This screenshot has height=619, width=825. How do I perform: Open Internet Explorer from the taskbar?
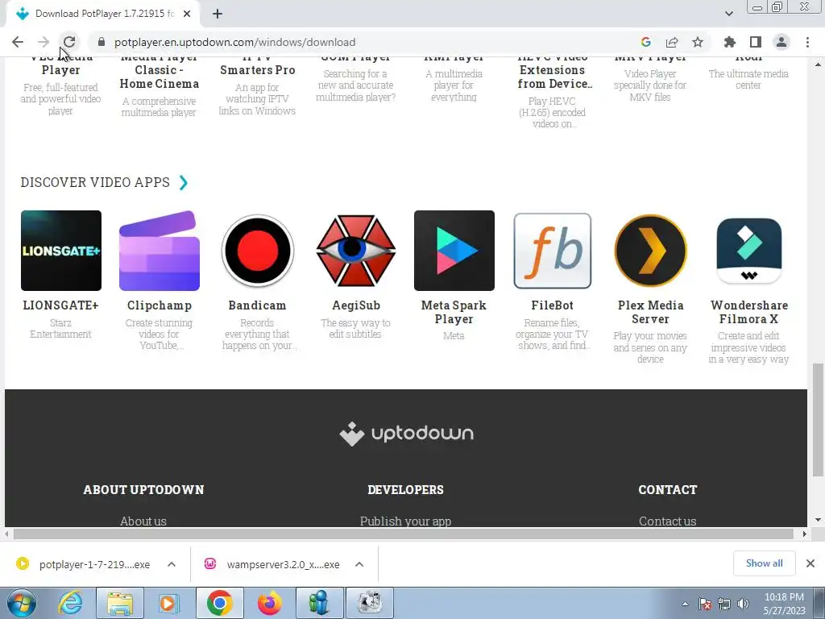(71, 603)
